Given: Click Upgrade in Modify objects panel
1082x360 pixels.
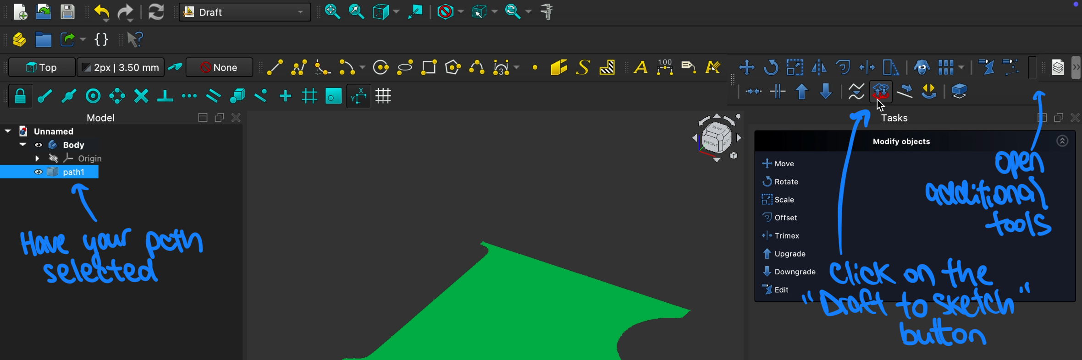Looking at the screenshot, I should point(789,254).
